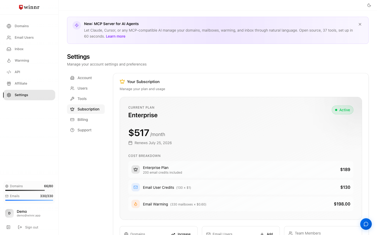Click the Tools wrench icon

(72, 99)
